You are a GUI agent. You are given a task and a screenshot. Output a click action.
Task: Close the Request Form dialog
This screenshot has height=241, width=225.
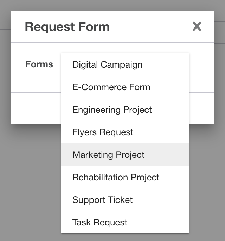point(197,26)
